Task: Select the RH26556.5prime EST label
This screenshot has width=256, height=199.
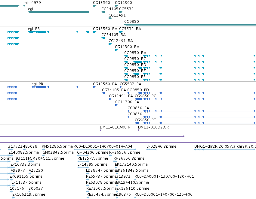Action: pos(125,153)
